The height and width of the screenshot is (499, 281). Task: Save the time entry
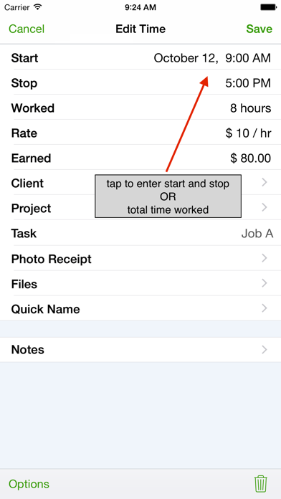click(259, 29)
